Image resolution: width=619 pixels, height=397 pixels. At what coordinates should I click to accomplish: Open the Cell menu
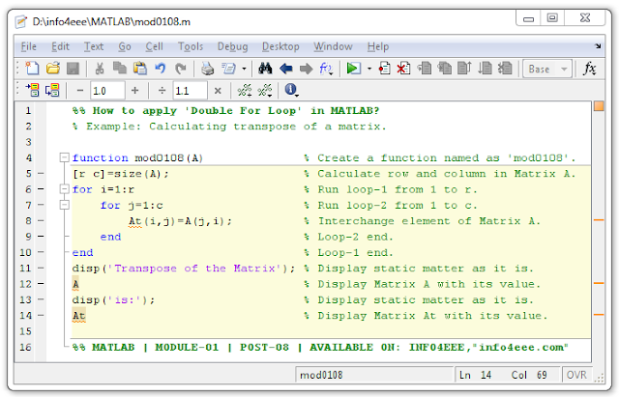(154, 46)
